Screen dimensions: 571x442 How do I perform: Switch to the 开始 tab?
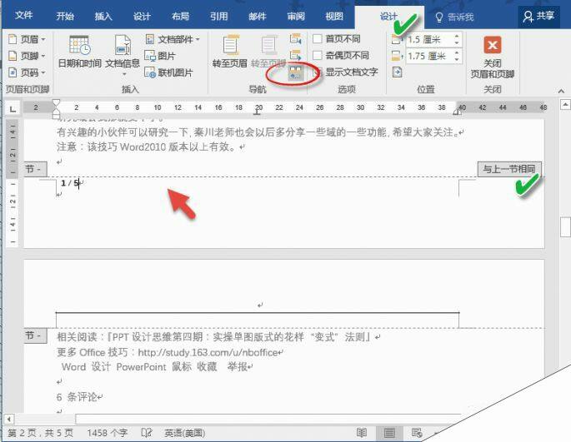[65, 16]
